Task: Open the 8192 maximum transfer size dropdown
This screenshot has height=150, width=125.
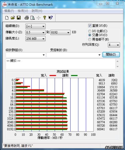Action: click(x=60, y=32)
